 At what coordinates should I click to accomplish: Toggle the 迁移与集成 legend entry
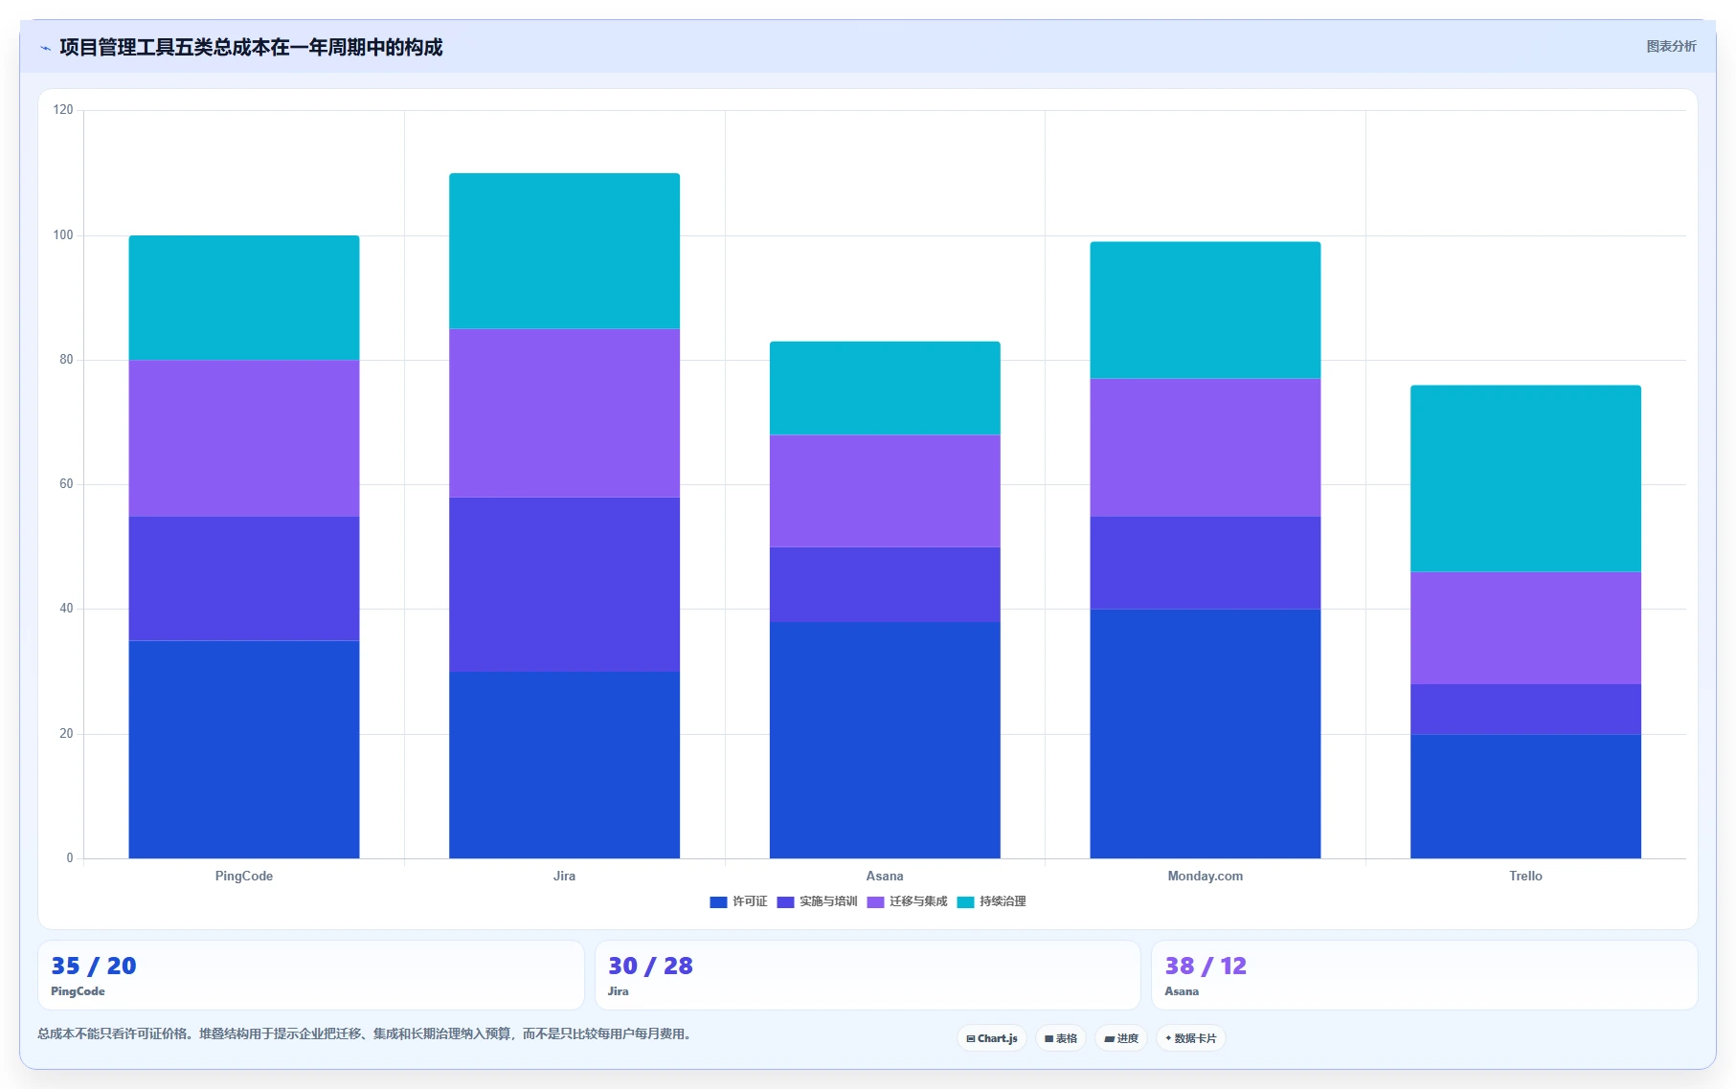(907, 901)
